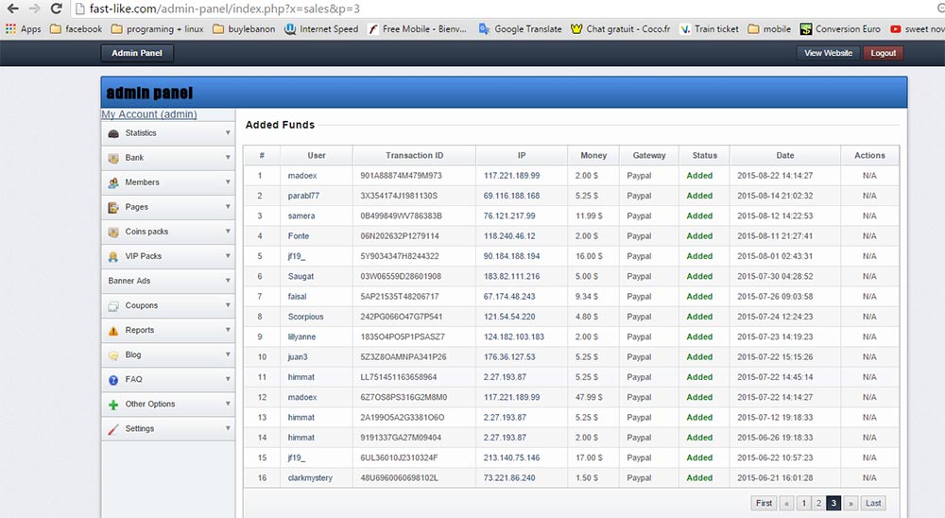
Task: Click the browser address bar URL
Action: tap(224, 9)
